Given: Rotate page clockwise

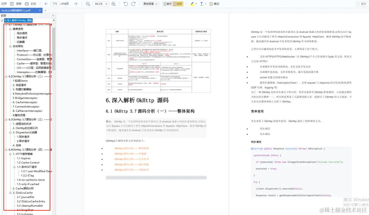Looking at the screenshot, I should coord(134,4).
